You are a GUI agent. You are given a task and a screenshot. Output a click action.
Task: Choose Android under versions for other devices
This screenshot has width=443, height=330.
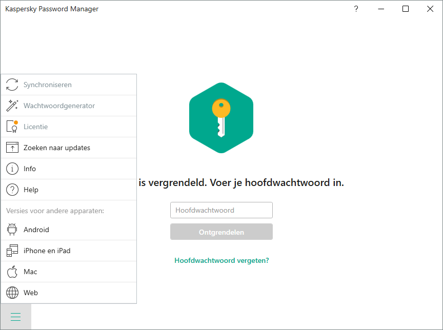(x=69, y=230)
